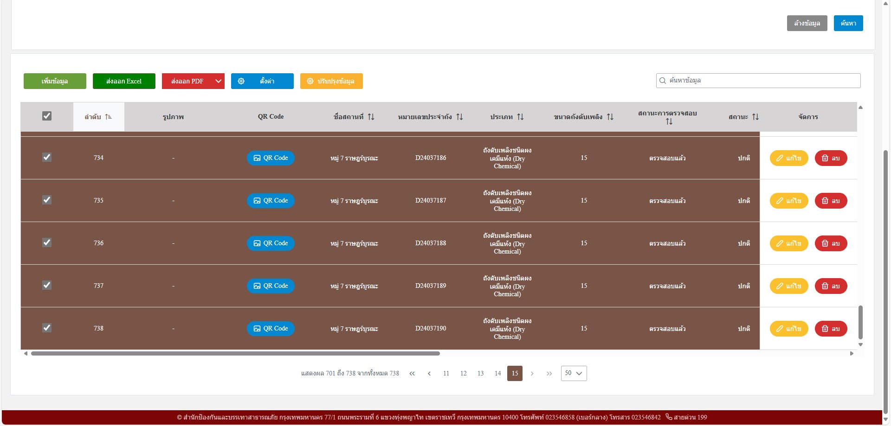Click the table vertical scrollbar thumb
The image size is (891, 426).
coord(860,323)
